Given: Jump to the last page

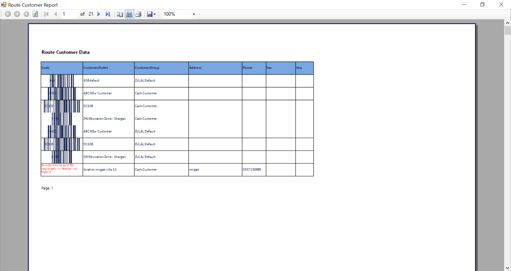Looking at the screenshot, I should click(108, 14).
